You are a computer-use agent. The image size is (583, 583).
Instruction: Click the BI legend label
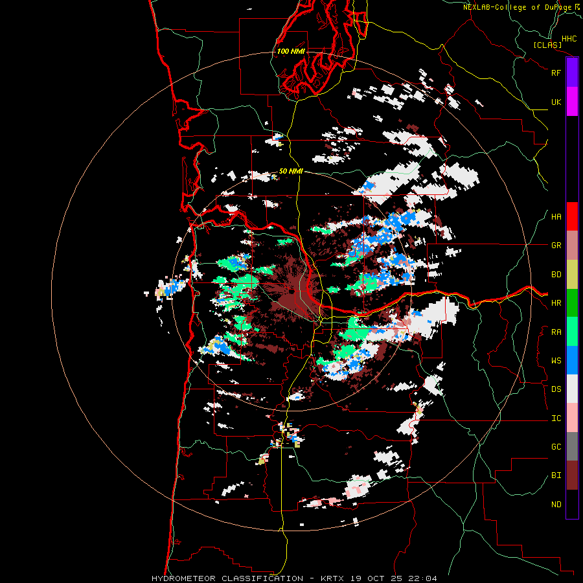tap(556, 475)
